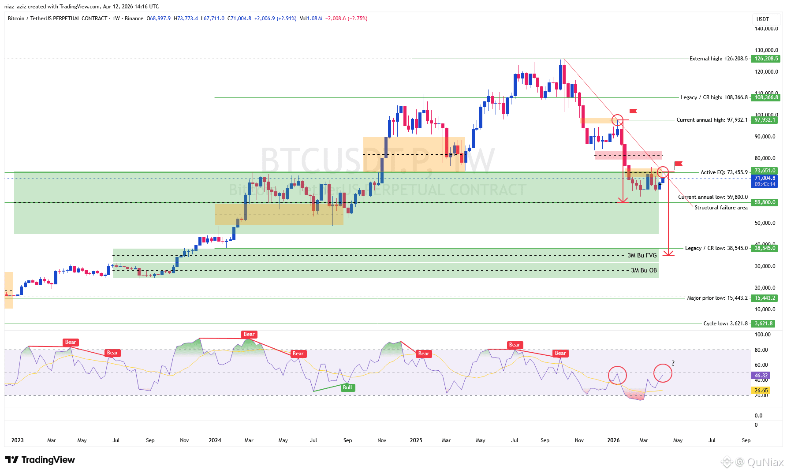Click the green 15,443.2 price tag
This screenshot has height=473, width=787.
pos(765,298)
